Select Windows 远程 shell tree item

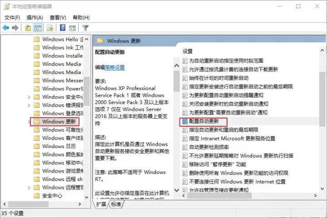(x=62, y=179)
